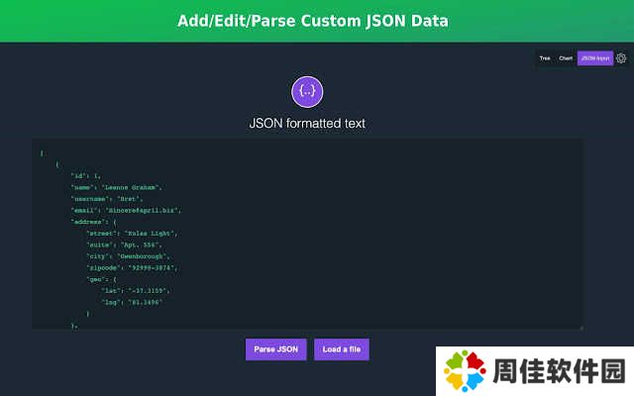Click the purple JSON braces logo icon
The height and width of the screenshot is (396, 634).
[x=307, y=91]
